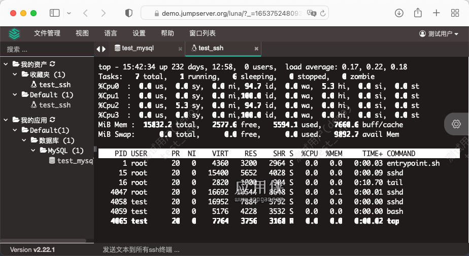Collapse the 我的应用 tree node
This screenshot has height=256, width=469.
pos(6,120)
